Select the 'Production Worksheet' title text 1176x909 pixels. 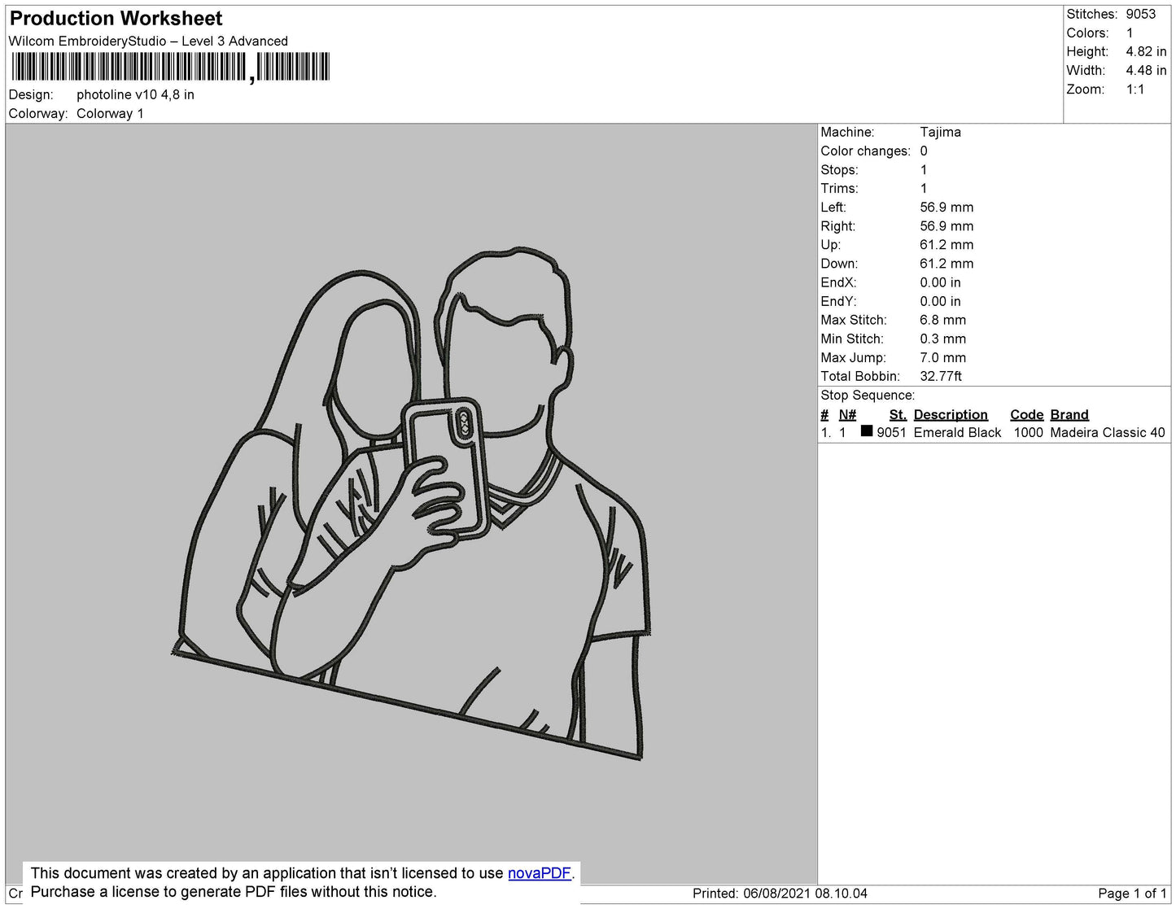116,18
